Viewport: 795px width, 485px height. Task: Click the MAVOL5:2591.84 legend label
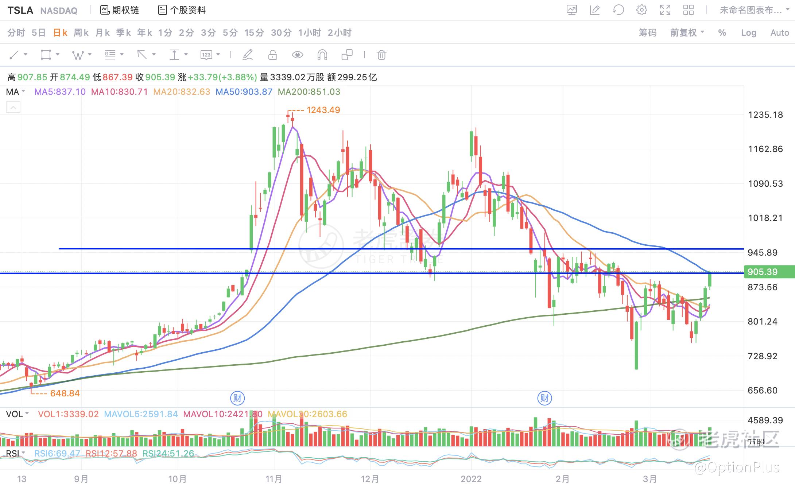pyautogui.click(x=141, y=414)
